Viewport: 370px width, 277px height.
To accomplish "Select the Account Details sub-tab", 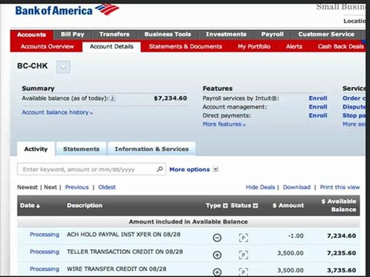I will point(112,47).
